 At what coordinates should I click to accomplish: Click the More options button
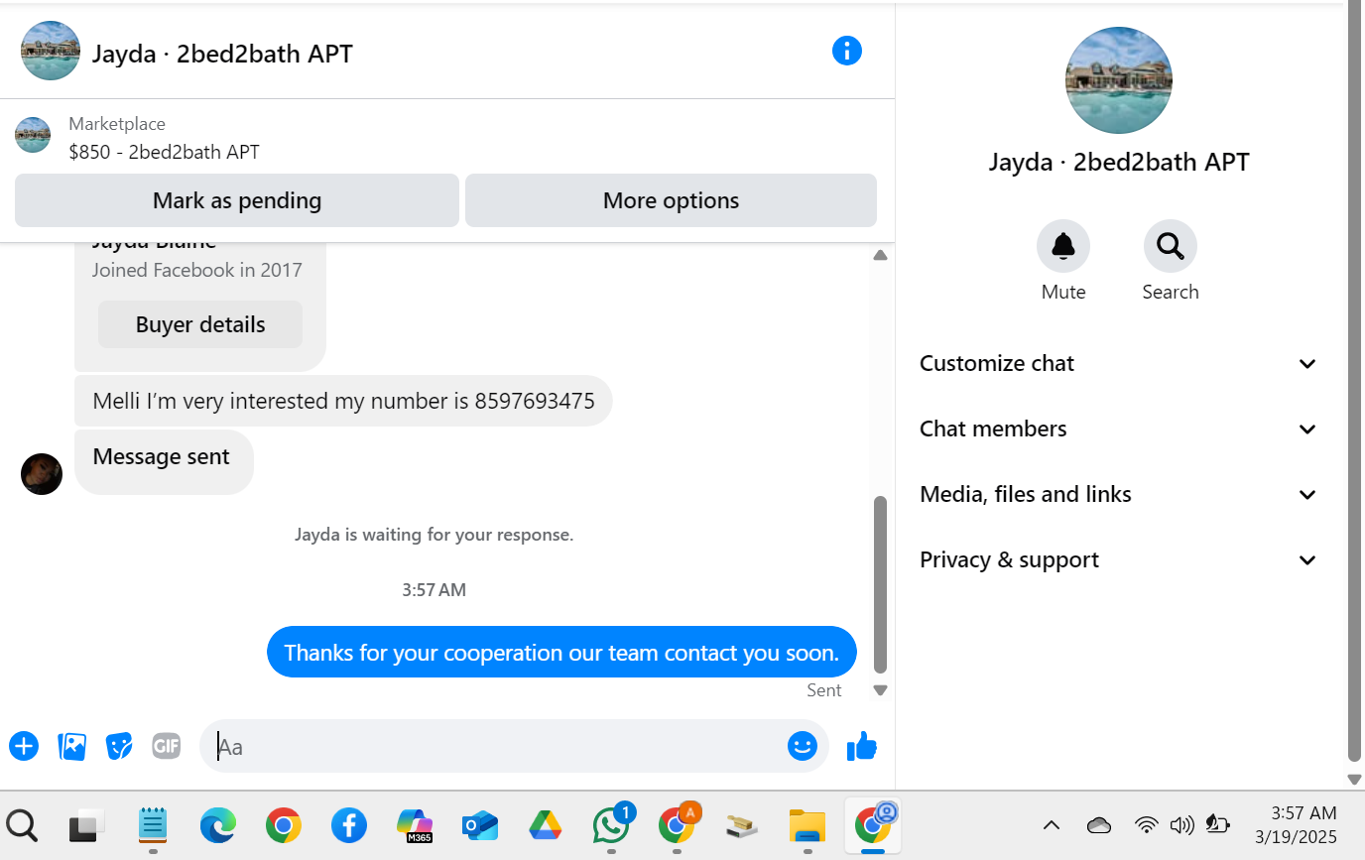pyautogui.click(x=671, y=200)
